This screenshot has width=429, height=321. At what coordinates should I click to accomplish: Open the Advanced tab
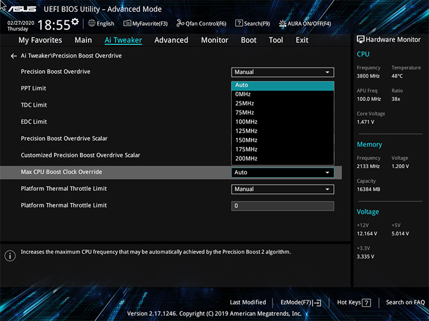(171, 40)
